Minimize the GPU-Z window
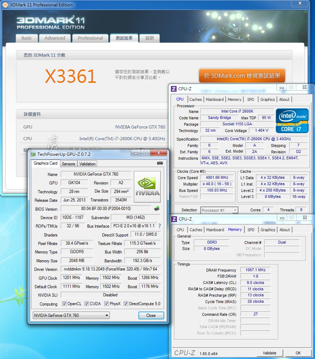 pyautogui.click(x=136, y=153)
